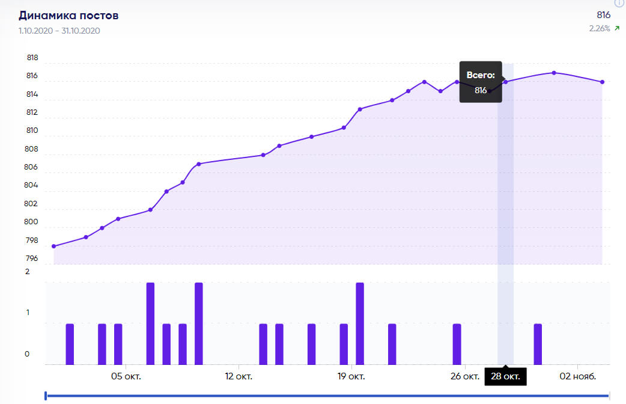Image resolution: width=626 pixels, height=404 pixels.
Task: Click the green growth arrow beside 2.26%
Action: click(x=616, y=28)
